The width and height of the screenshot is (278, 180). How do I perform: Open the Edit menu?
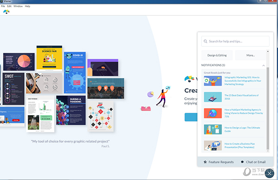point(9,6)
